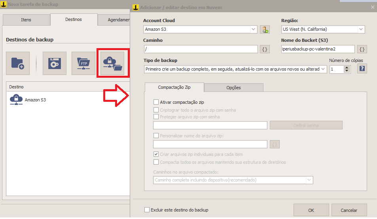377x219 pixels.
Task: Open the Região dropdown
Action: point(361,29)
